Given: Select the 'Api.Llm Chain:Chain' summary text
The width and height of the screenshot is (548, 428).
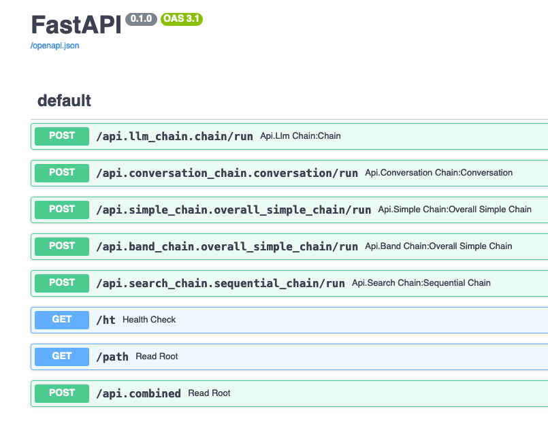Looking at the screenshot, I should pos(300,136).
